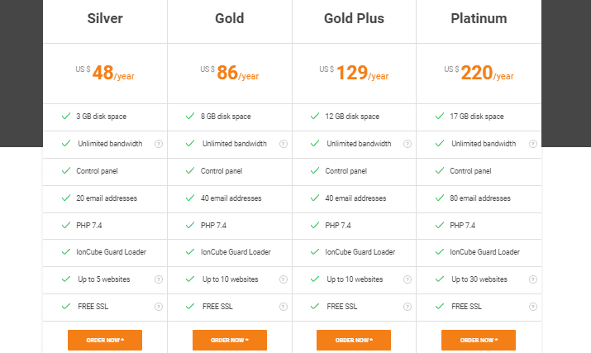Click help icon beside Gold FREE SSL
The image size is (591, 353).
click(284, 307)
